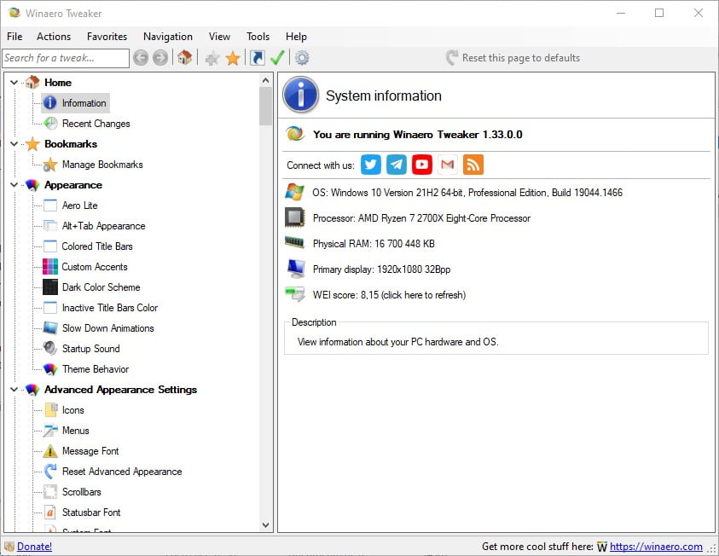
Task: Click the Message Font warning icon
Action: (x=50, y=451)
